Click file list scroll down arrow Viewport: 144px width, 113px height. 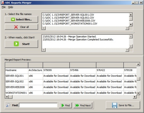coord(131,24)
